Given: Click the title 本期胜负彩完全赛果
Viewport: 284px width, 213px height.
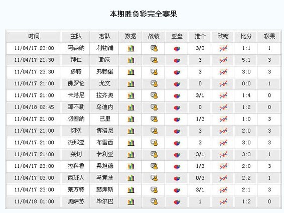Looking at the screenshot, I should 144,14.
